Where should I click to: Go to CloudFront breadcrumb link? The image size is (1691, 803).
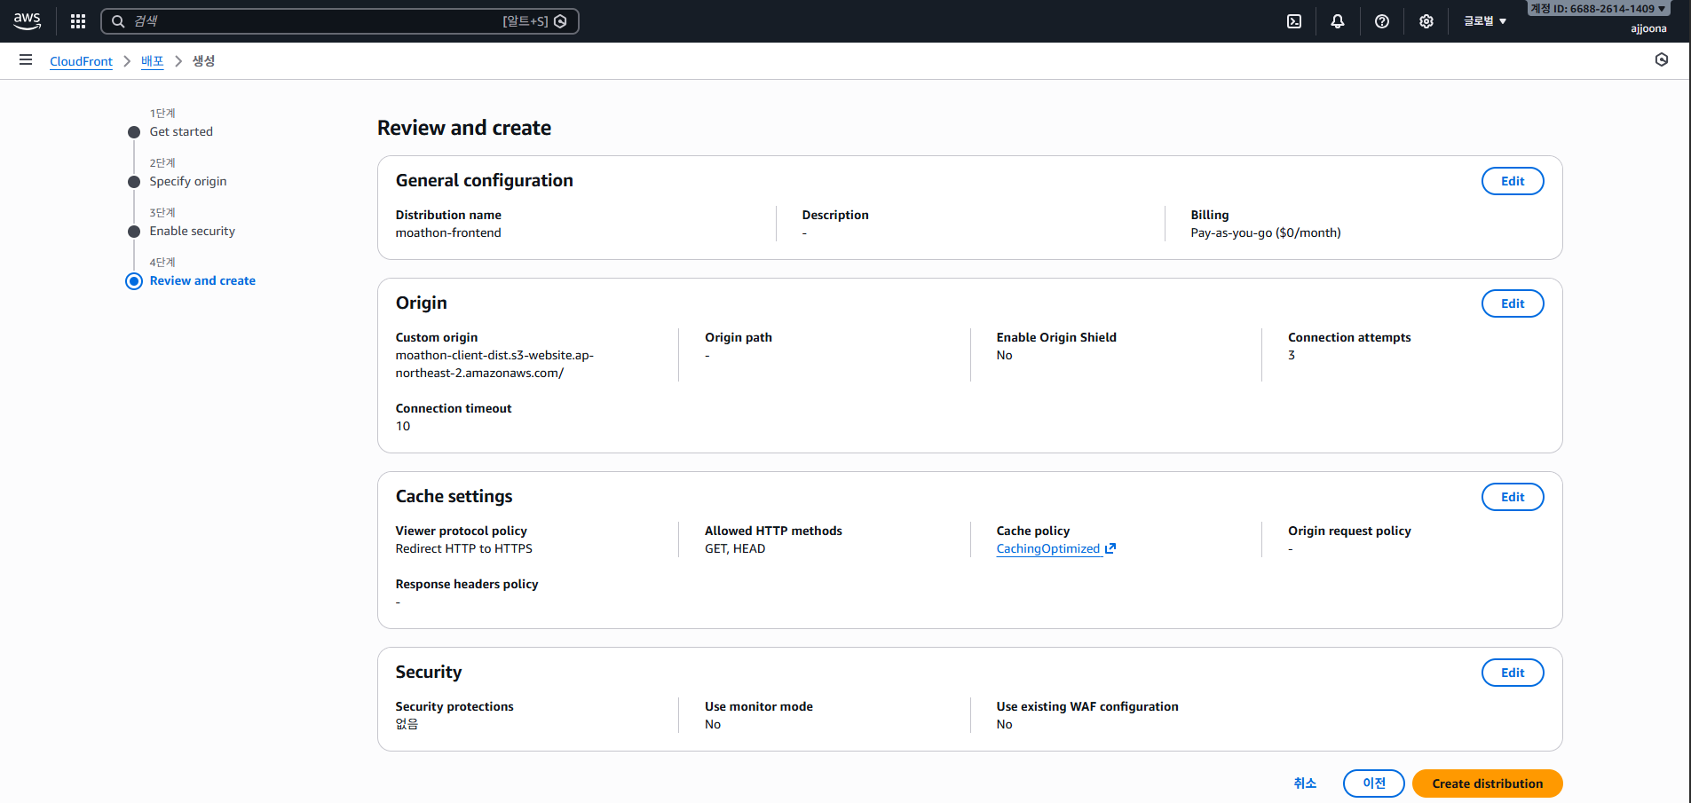[x=81, y=61]
